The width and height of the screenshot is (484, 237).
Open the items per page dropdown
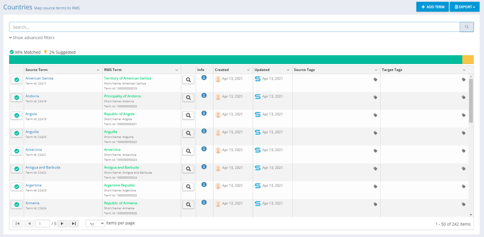click(95, 223)
